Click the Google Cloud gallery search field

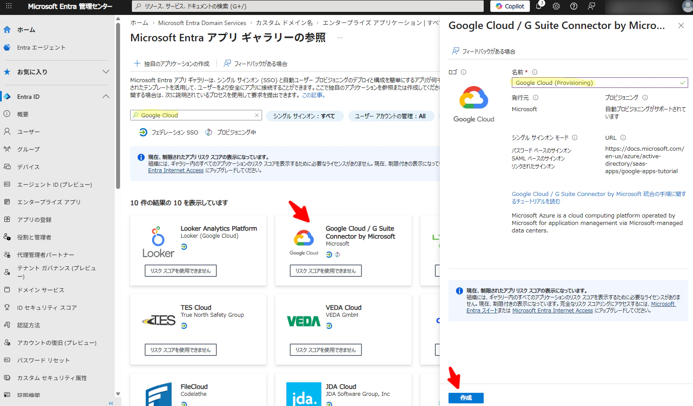click(196, 115)
